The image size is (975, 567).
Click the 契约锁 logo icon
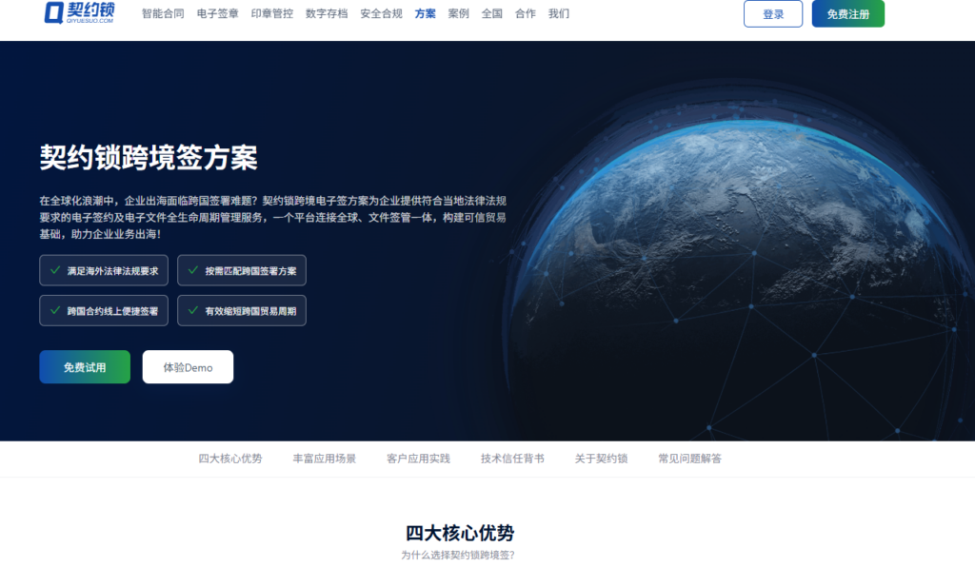tap(54, 12)
